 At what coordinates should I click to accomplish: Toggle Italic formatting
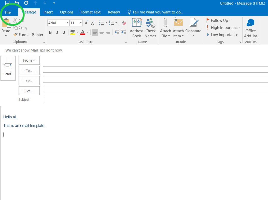[x=57, y=32]
